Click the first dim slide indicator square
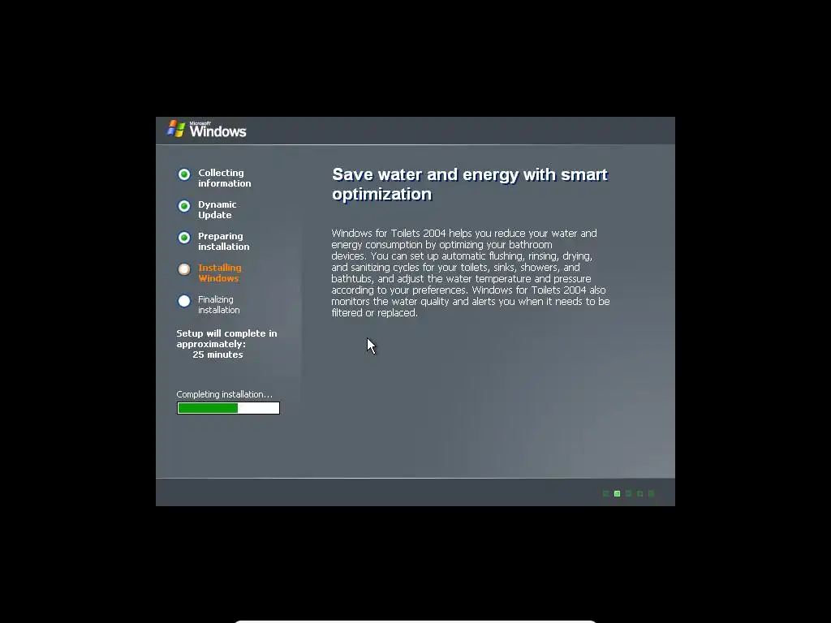Screen dimensions: 831x623 click(x=605, y=494)
